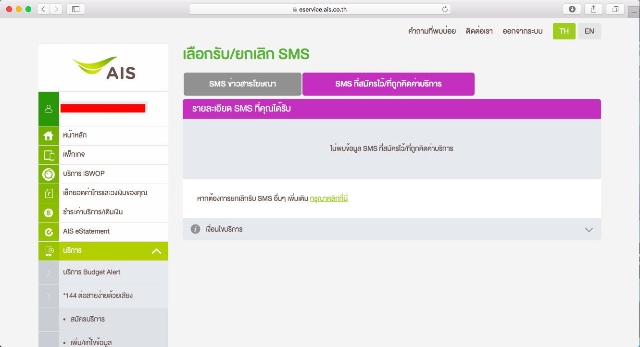Click the AIS logo

(103, 68)
